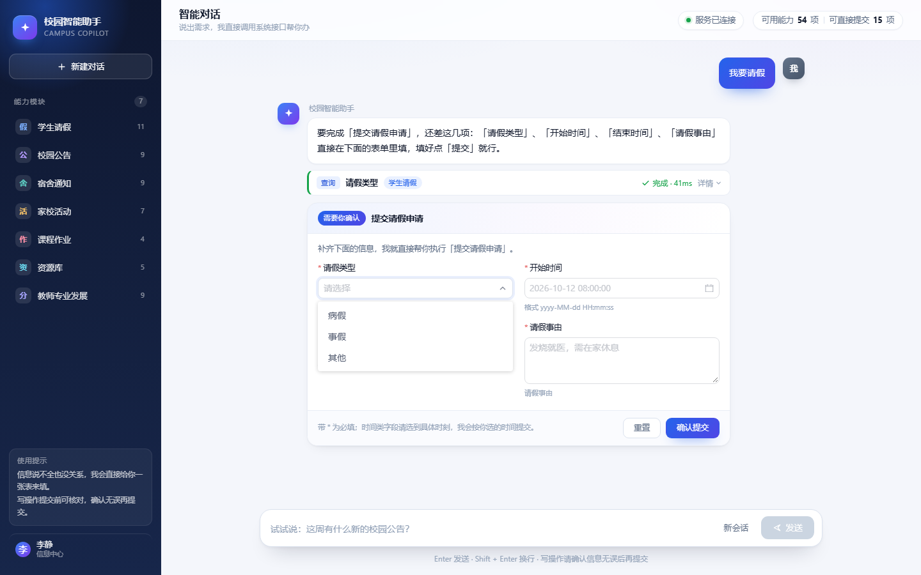Click the 能力模块 count badge 7

click(141, 102)
